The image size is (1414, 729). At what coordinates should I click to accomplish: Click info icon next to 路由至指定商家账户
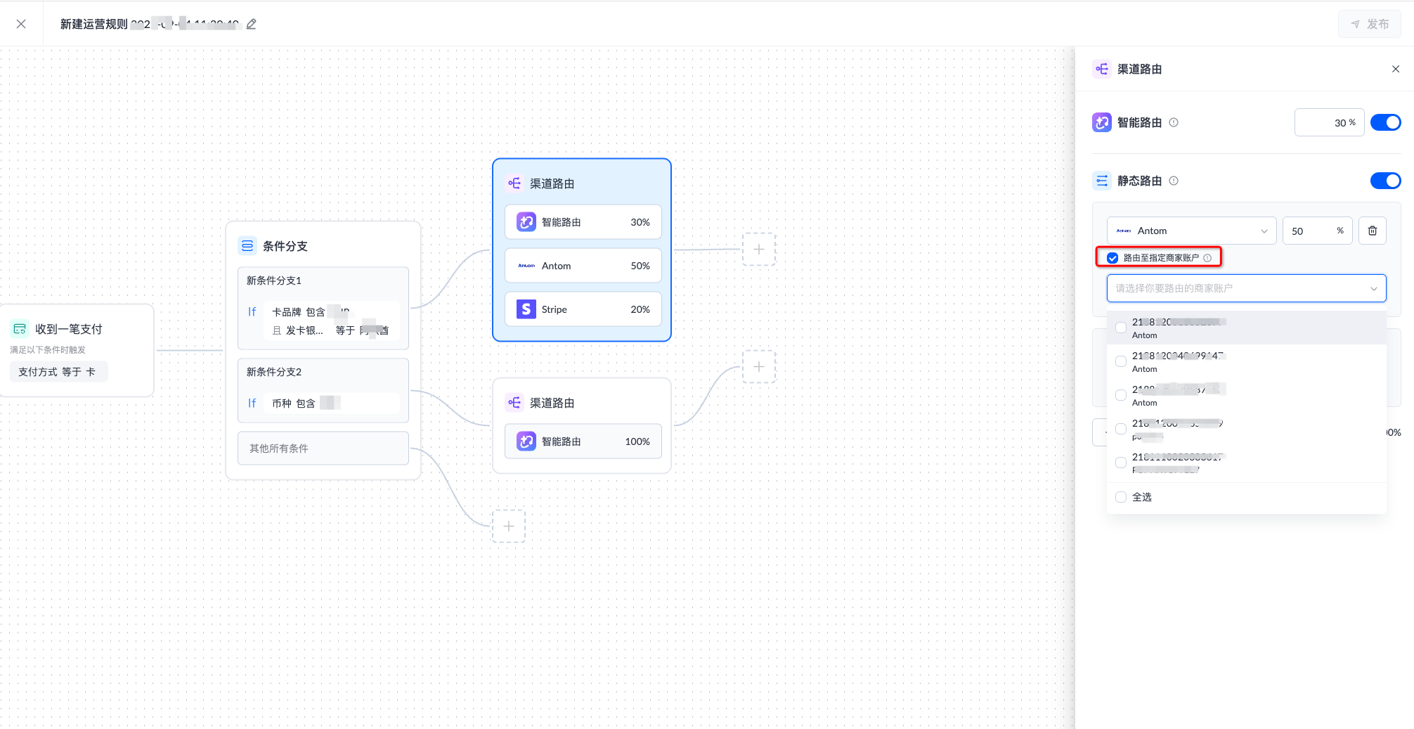coord(1207,258)
